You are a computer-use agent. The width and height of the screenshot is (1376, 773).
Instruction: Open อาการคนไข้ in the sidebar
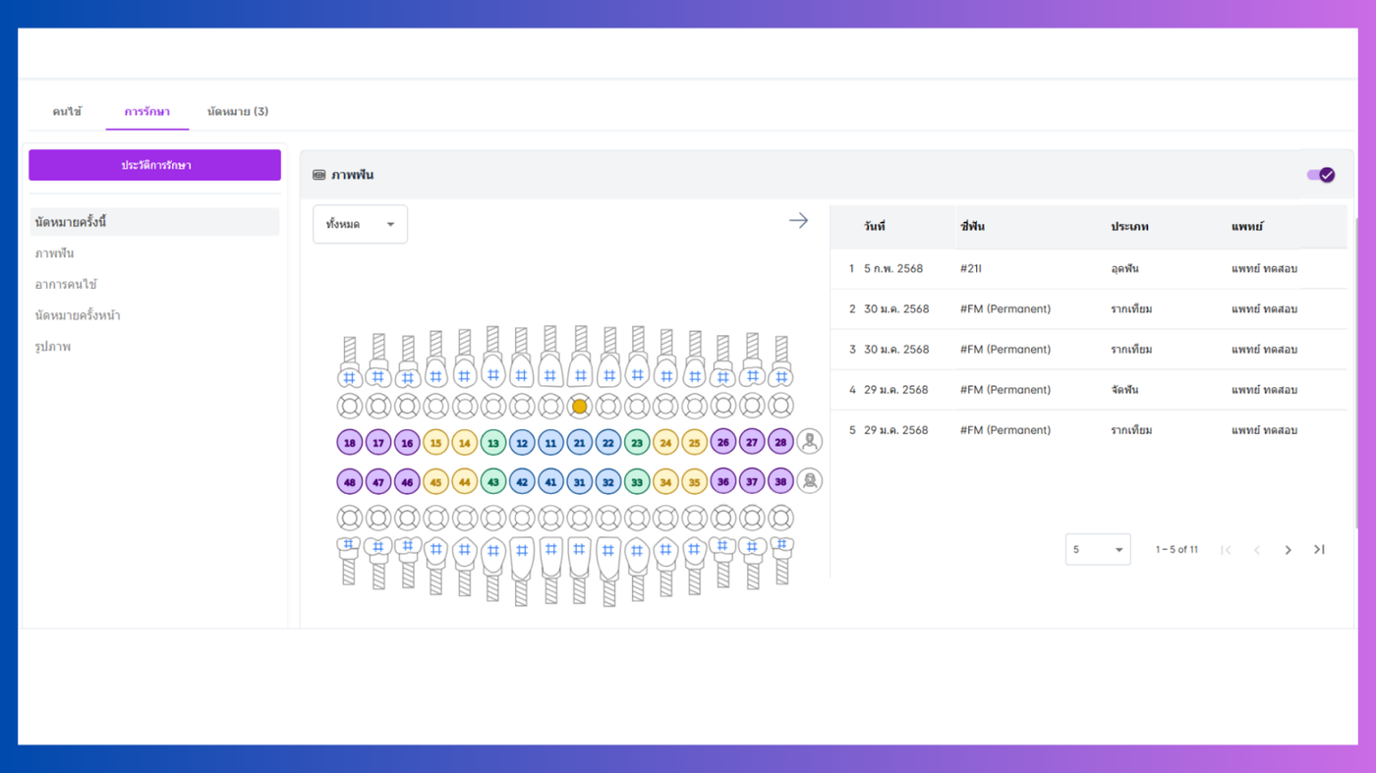coord(66,284)
